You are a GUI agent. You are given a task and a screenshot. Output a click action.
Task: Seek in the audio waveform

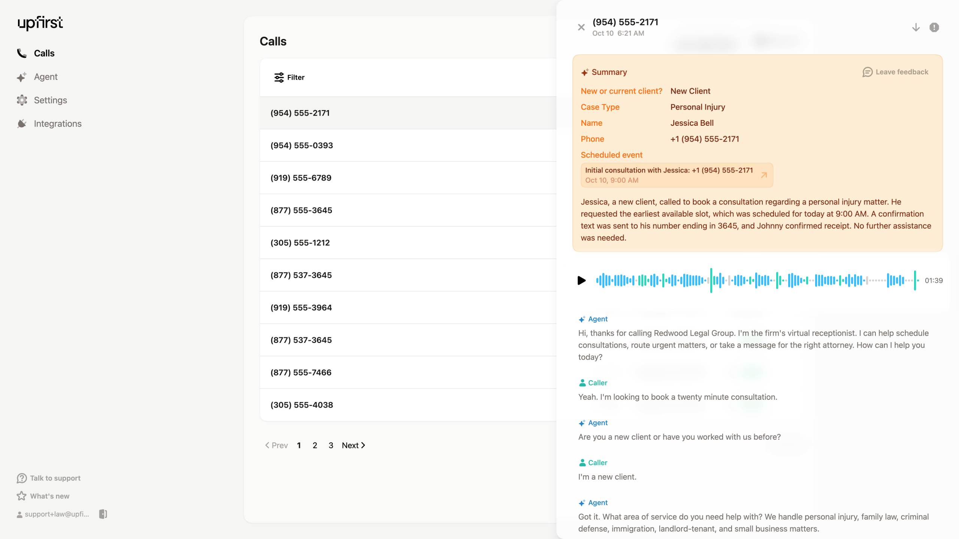click(x=757, y=280)
